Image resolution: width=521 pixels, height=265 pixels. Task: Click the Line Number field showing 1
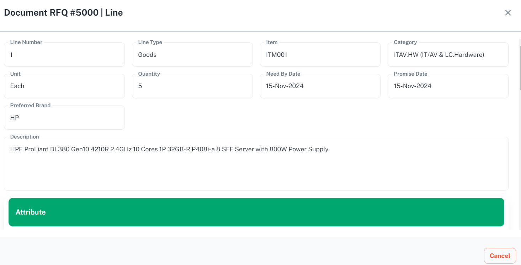(64, 55)
